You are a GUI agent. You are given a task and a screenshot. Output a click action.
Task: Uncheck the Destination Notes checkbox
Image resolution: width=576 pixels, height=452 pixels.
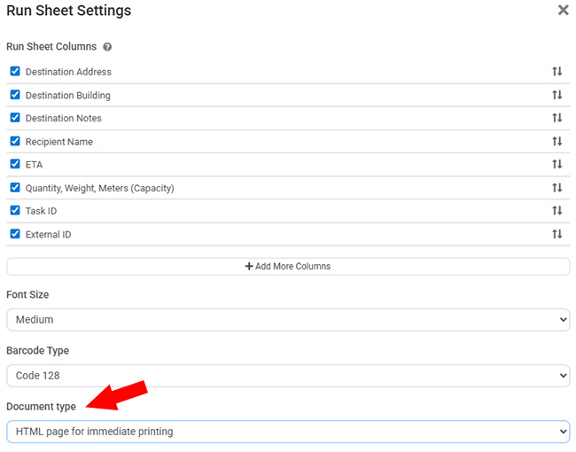[15, 118]
